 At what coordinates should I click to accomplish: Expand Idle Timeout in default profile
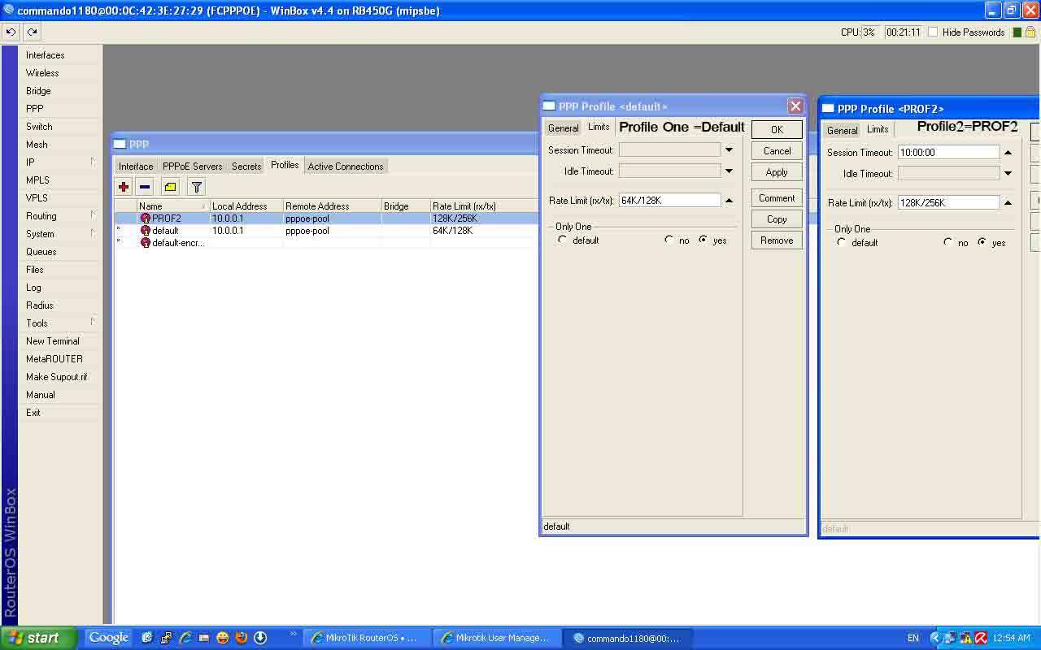(x=730, y=171)
